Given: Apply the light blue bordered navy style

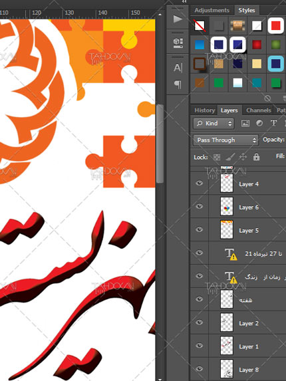Looking at the screenshot, I should click(x=276, y=64).
